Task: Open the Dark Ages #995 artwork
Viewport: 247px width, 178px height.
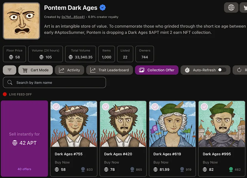Action: pos(222,124)
